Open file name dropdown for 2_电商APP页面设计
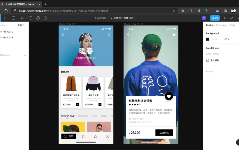The width and height of the screenshot is (239, 150). click(135, 18)
